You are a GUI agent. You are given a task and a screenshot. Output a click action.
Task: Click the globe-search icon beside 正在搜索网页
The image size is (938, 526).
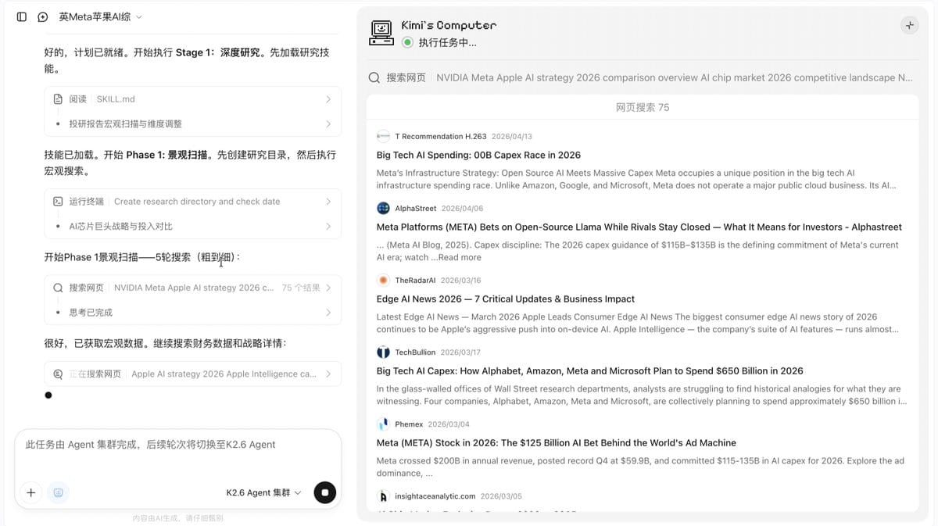[58, 374]
